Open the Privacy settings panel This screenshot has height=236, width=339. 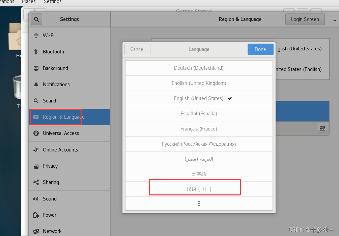pyautogui.click(x=69, y=166)
